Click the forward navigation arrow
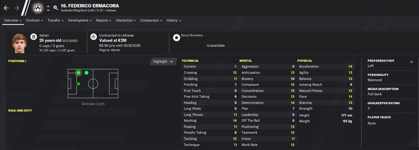419x150 pixels. pos(17,8)
